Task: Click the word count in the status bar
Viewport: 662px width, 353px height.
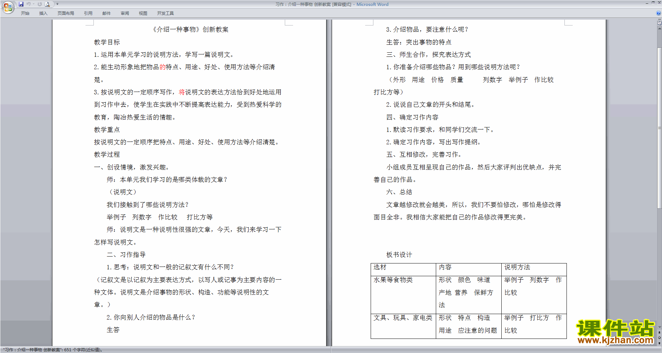Action: coord(53,350)
